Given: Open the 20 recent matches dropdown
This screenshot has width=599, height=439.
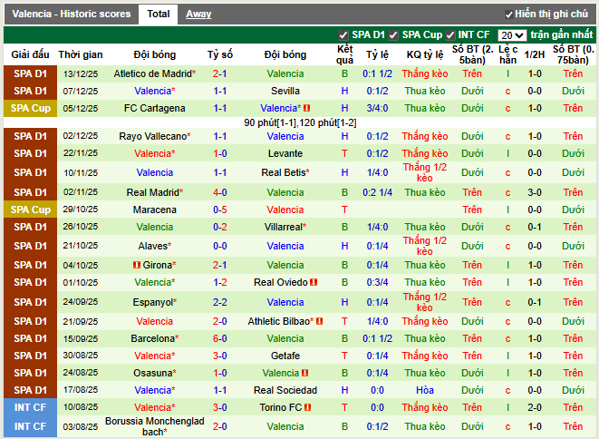Looking at the screenshot, I should (x=512, y=35).
